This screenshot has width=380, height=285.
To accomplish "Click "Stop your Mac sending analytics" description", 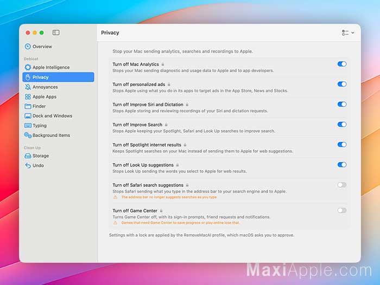I will [183, 51].
